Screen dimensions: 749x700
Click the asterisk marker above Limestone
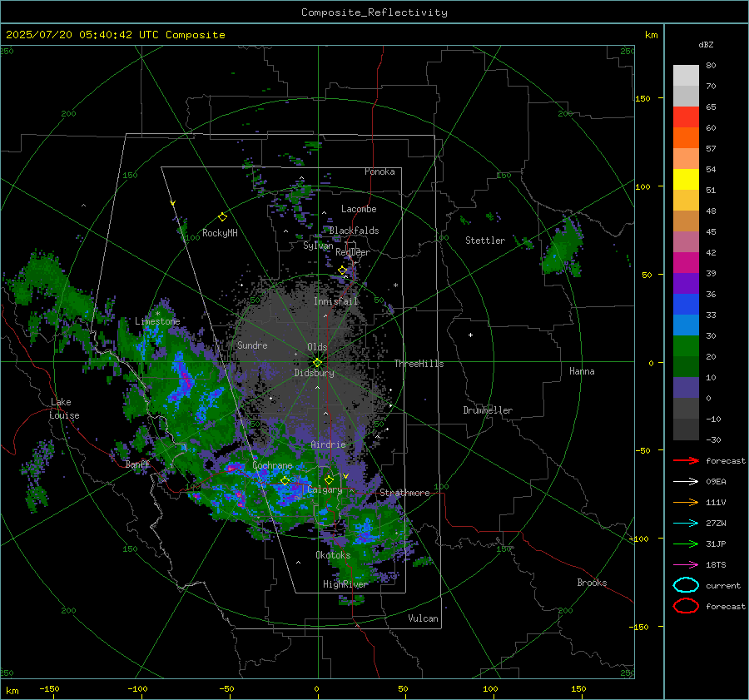click(x=157, y=314)
